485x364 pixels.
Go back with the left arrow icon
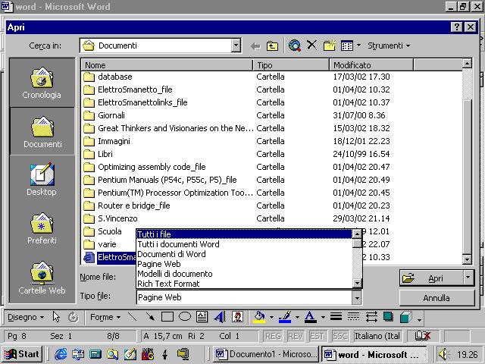click(255, 46)
